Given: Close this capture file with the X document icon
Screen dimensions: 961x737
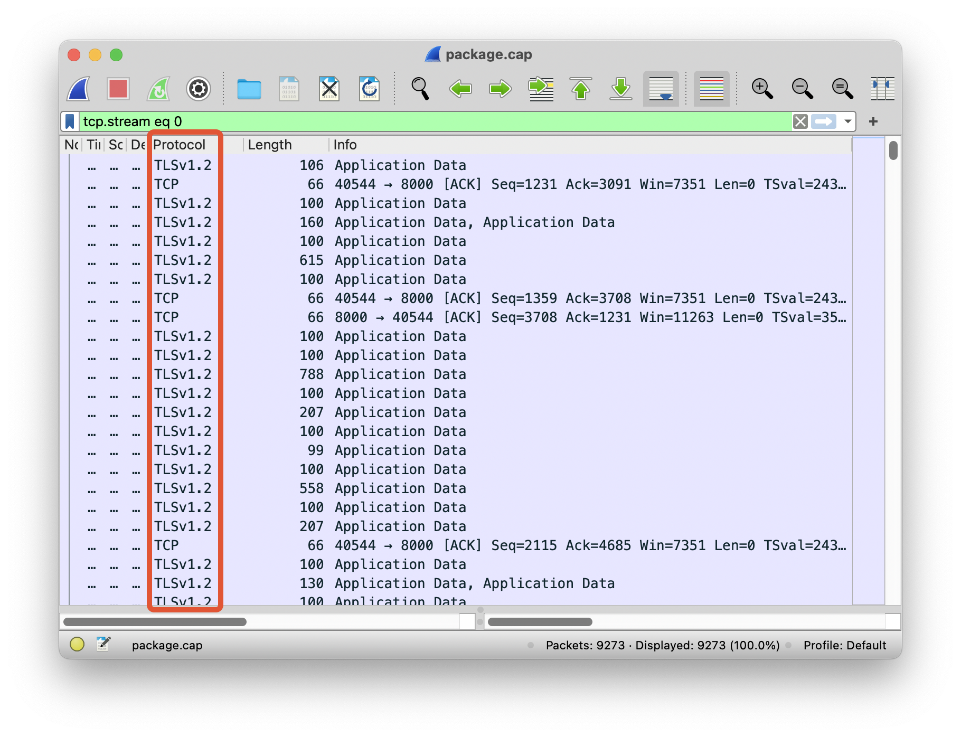Looking at the screenshot, I should coord(329,89).
